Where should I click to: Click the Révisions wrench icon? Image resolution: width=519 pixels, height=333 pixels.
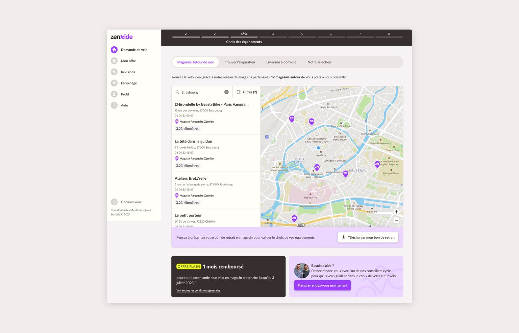tap(114, 72)
